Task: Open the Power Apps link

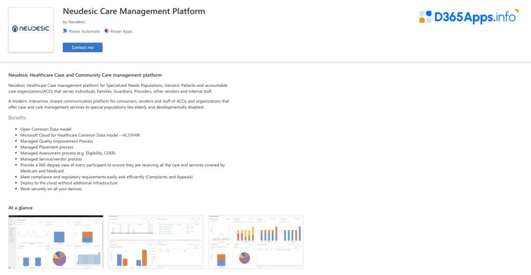Action: [121, 32]
